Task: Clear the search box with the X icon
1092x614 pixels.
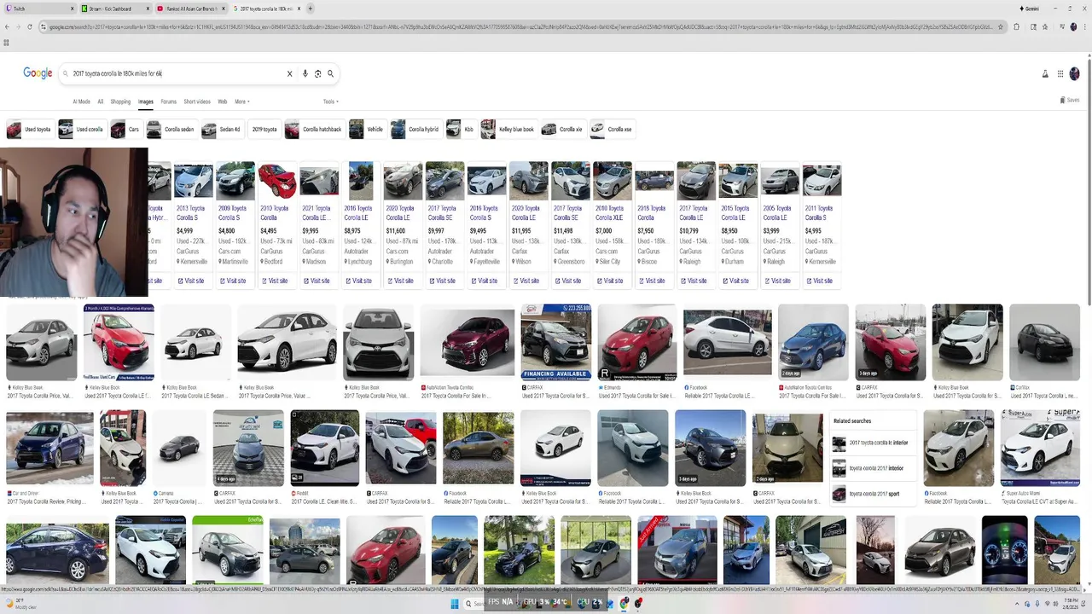Action: pos(289,73)
